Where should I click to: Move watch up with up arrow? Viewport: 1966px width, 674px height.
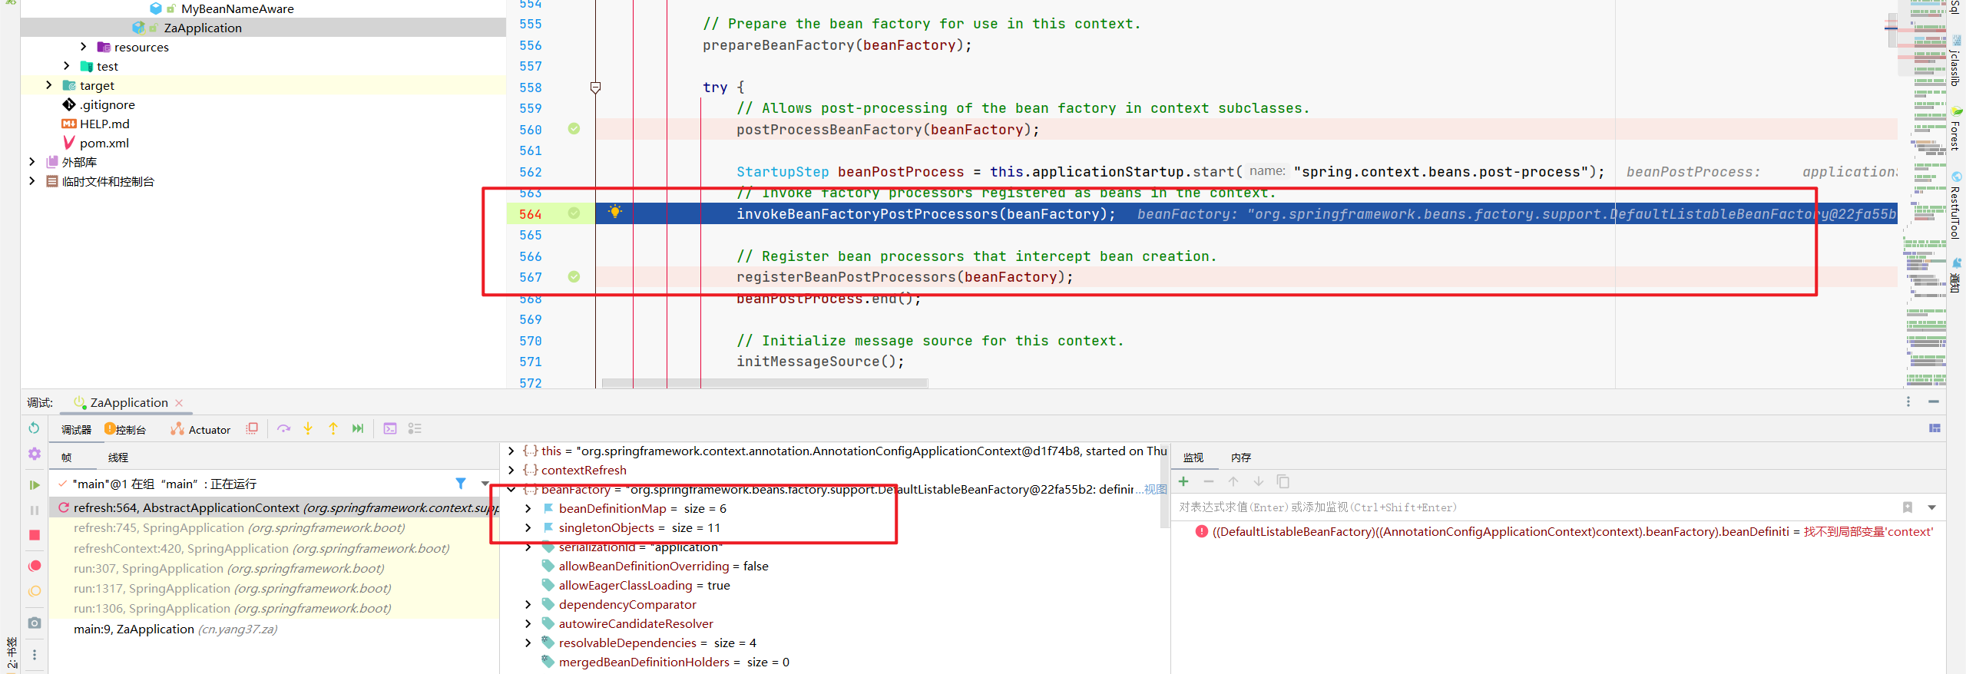[1233, 481]
